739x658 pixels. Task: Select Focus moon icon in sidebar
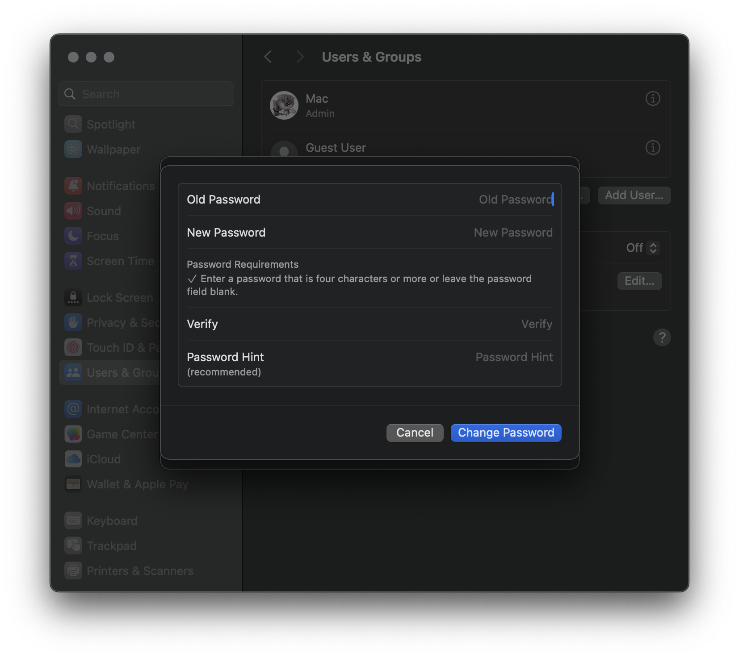73,236
